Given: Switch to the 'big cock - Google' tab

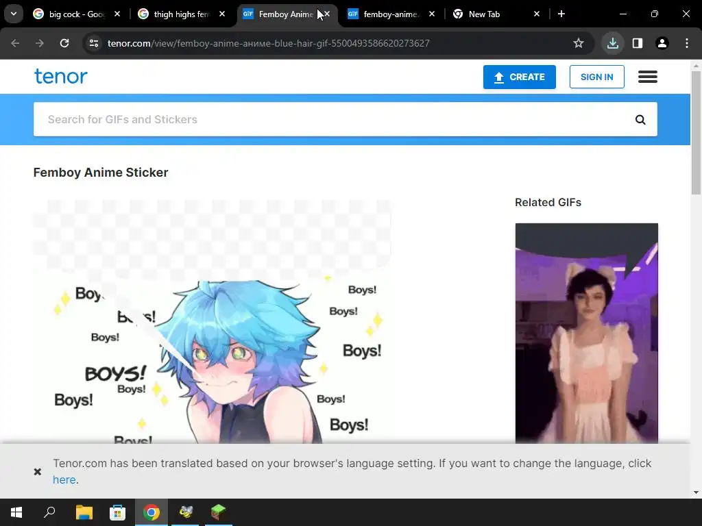Looking at the screenshot, I should pyautogui.click(x=76, y=14).
